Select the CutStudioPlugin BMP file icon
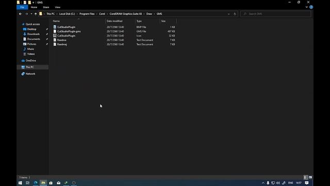Screen dimensions: 330x186 coord(55,27)
